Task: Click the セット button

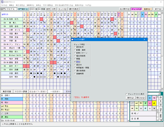Action: pos(62,9)
